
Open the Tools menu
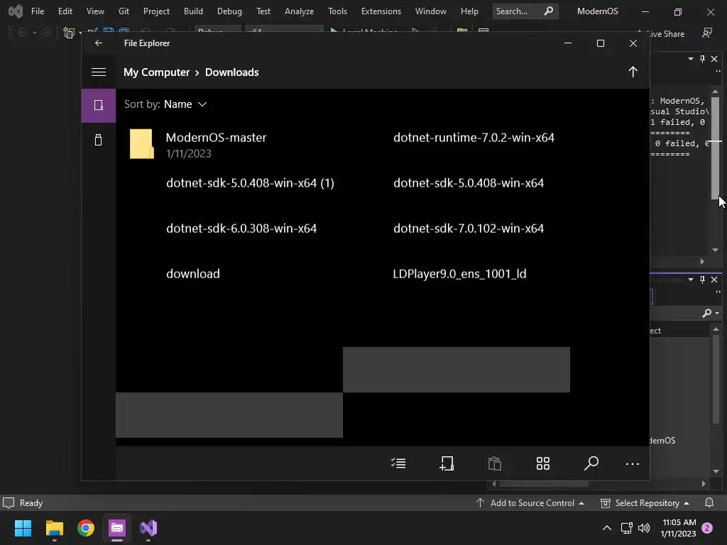coord(337,11)
